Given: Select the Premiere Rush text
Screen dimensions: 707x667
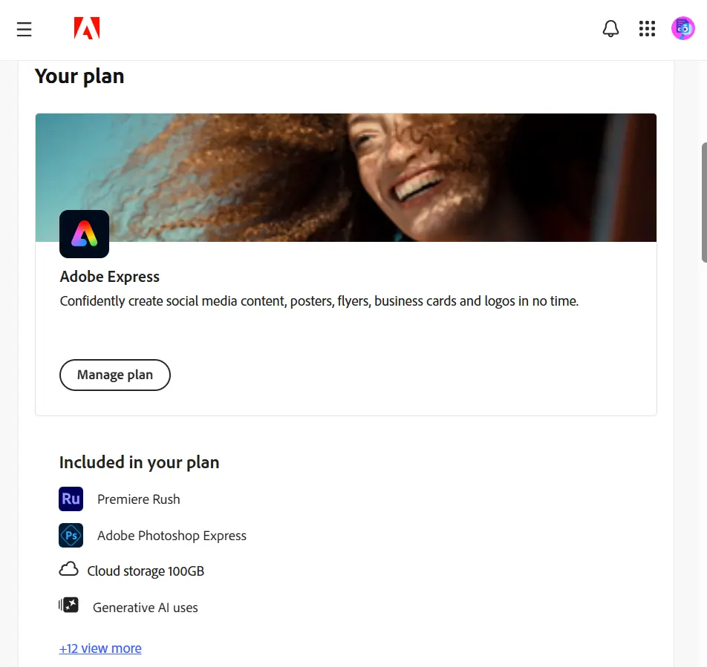Looking at the screenshot, I should tap(138, 499).
